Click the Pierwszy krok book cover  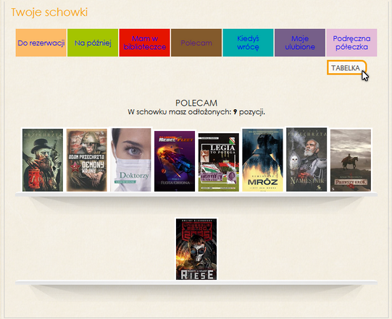pos(351,161)
